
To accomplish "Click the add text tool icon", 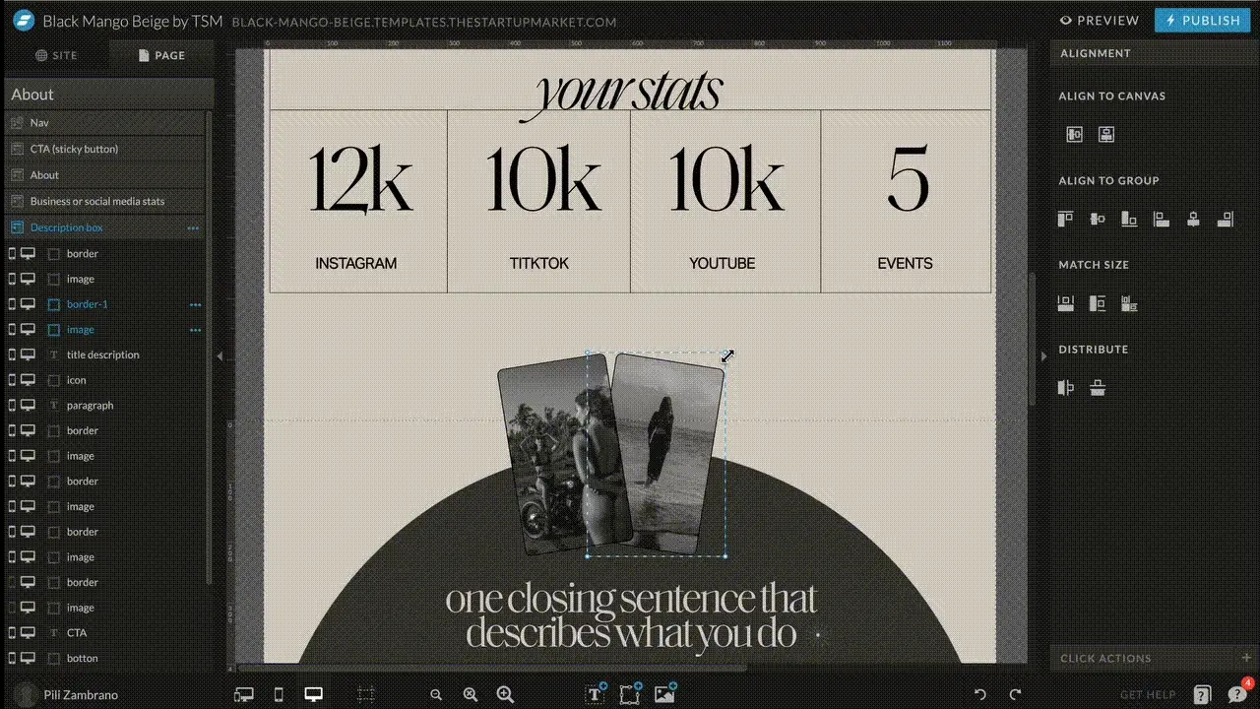I will (x=596, y=694).
